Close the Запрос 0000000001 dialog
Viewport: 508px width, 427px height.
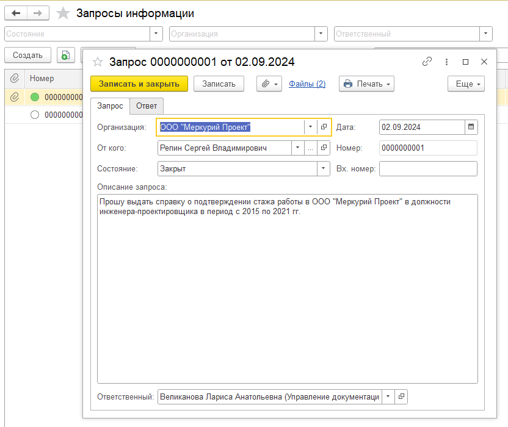[x=484, y=62]
